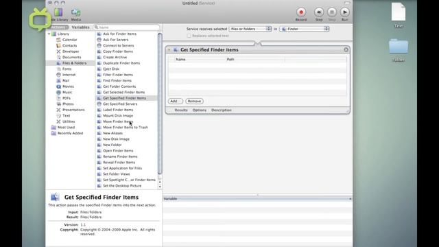This screenshot has height=247, width=439.
Task: Select 'Eject Disk' action
Action: click(111, 69)
